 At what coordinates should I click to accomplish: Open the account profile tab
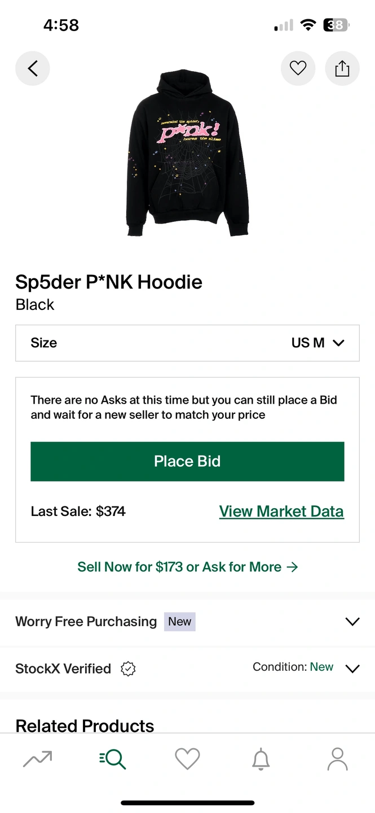pyautogui.click(x=338, y=759)
